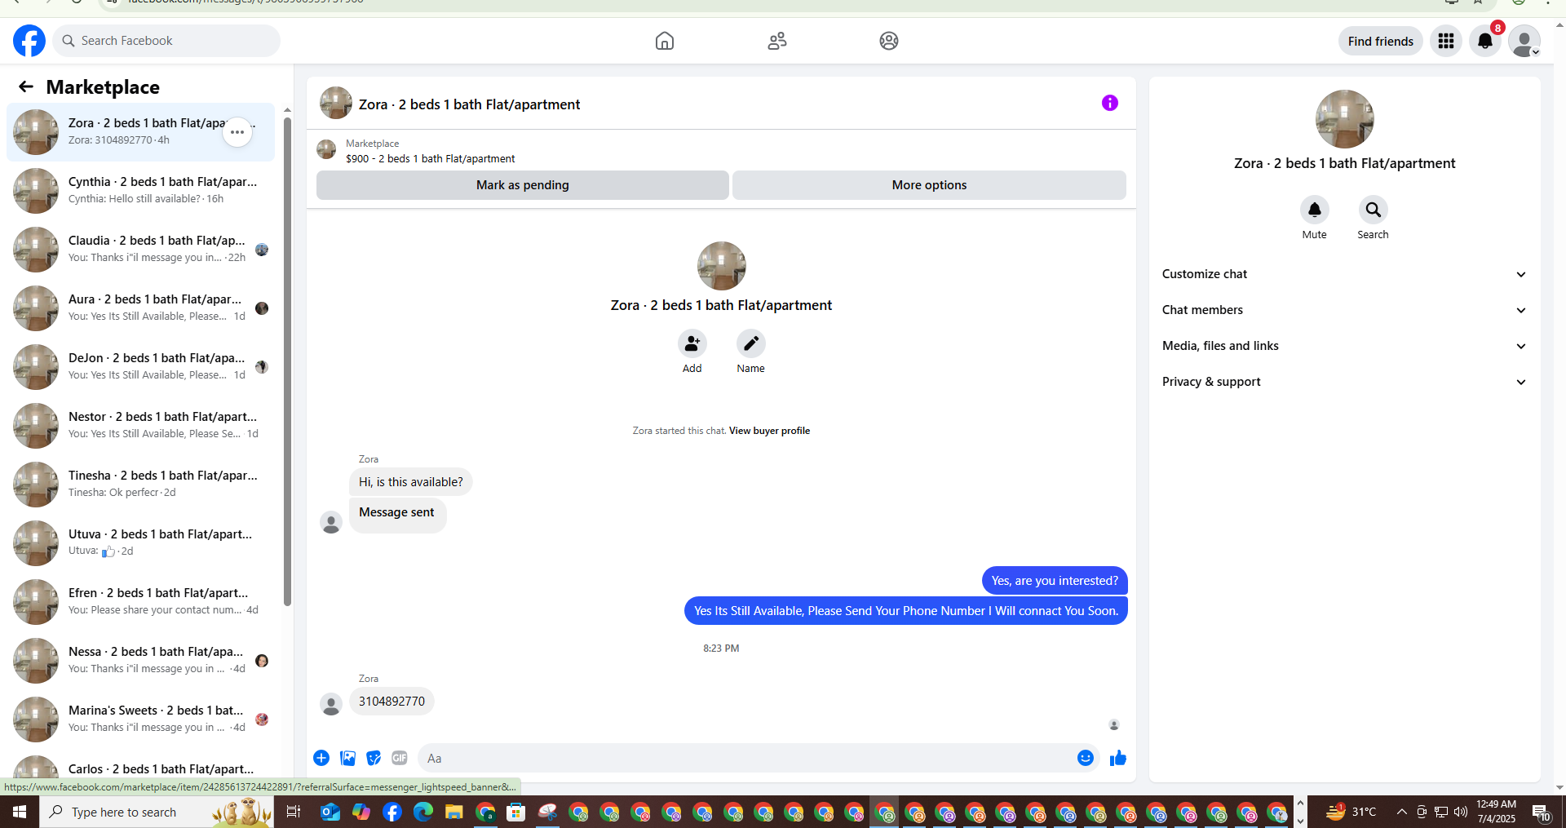Expand Privacy & support section
The image size is (1566, 828).
1344,382
